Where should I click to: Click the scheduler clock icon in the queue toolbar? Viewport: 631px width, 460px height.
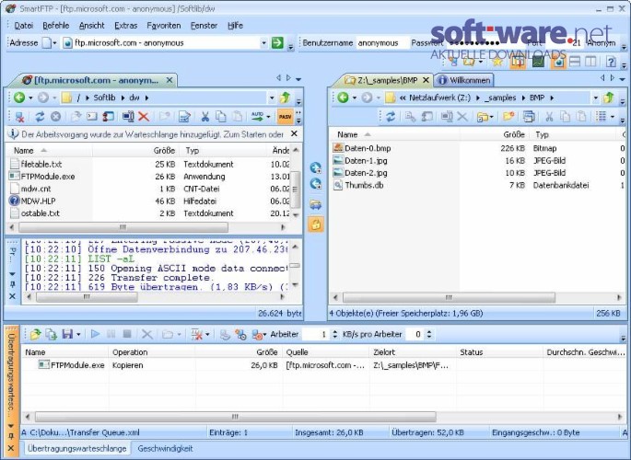(x=240, y=334)
